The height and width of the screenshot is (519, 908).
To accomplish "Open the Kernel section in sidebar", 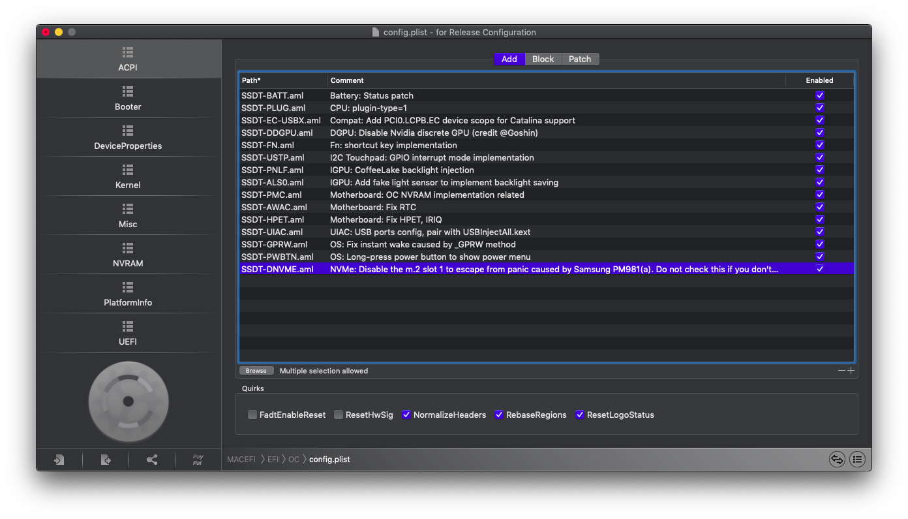I will 128,176.
